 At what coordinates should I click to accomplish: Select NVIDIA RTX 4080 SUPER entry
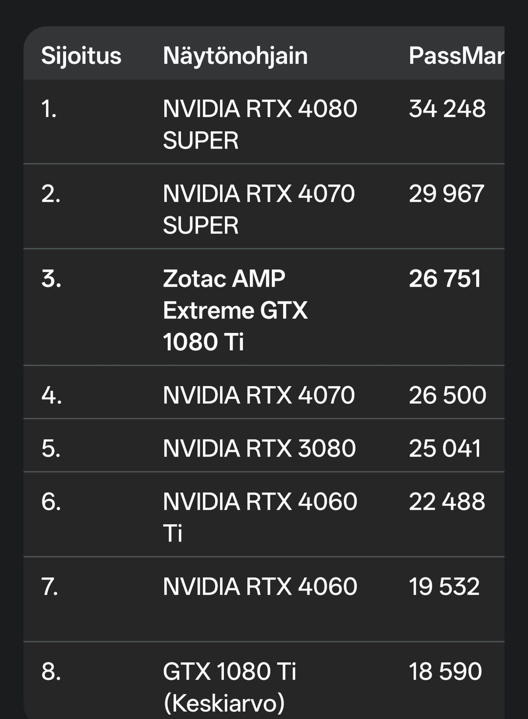tap(260, 124)
